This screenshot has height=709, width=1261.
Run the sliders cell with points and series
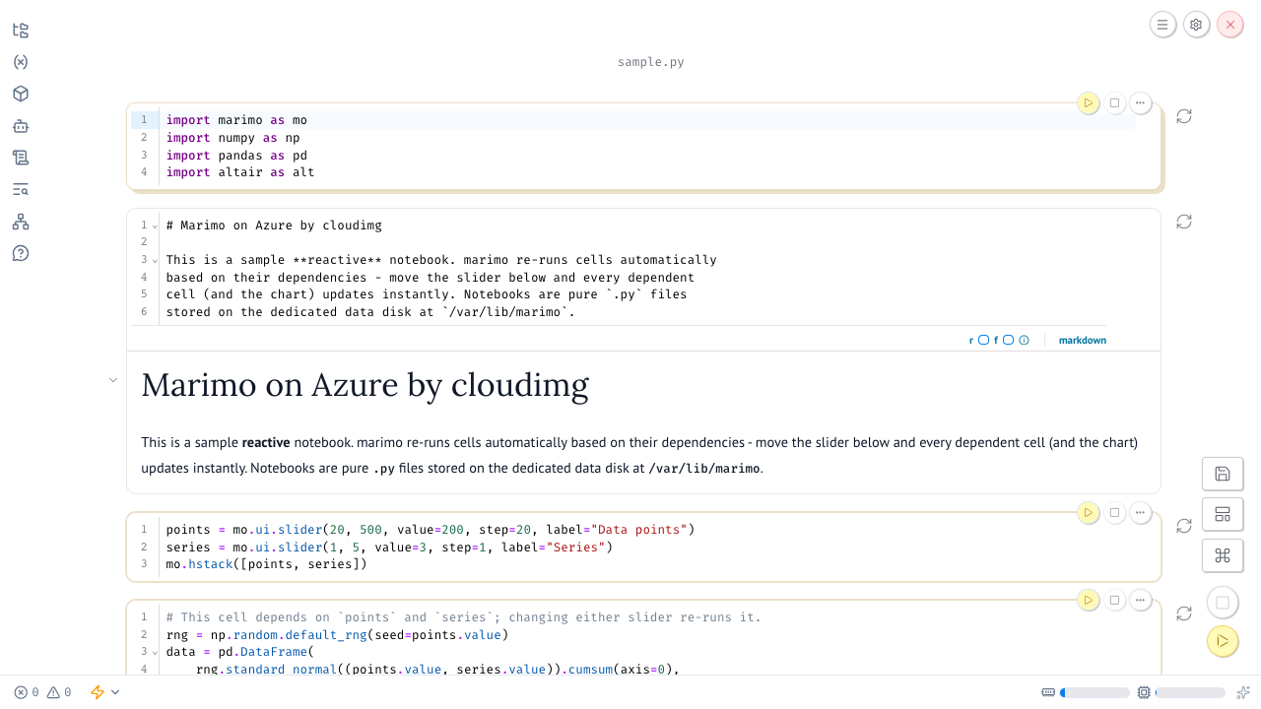[x=1089, y=513]
